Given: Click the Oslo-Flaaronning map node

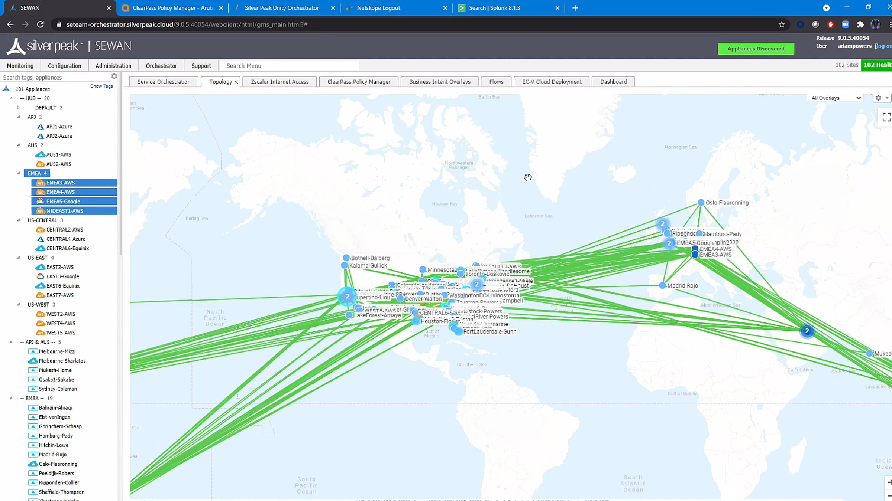Looking at the screenshot, I should pos(701,203).
